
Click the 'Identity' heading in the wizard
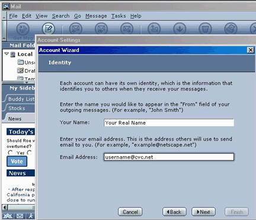(x=60, y=63)
